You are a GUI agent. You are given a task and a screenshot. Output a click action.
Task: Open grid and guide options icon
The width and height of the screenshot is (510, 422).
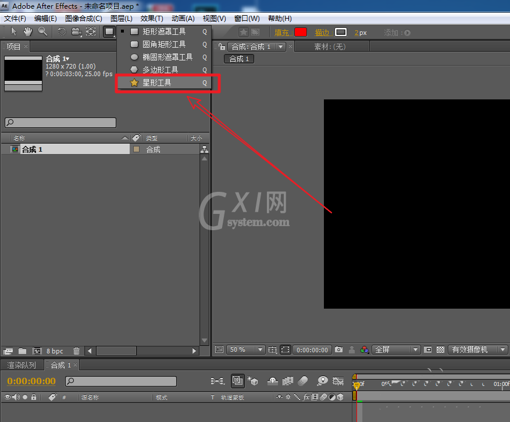tap(273, 350)
